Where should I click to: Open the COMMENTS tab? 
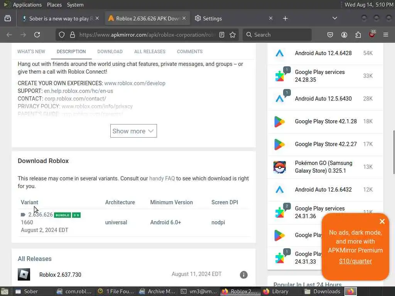190,52
